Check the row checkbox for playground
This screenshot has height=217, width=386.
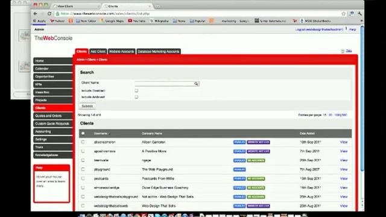pos(83,169)
